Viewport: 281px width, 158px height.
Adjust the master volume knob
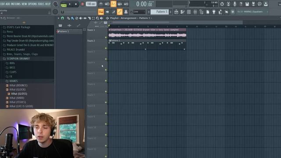click(55, 4)
